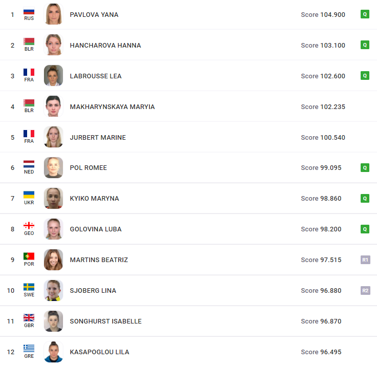Viewport: 377px width, 366px height.
Task: Click the Greek flag icon beside GRE
Action: tap(29, 348)
